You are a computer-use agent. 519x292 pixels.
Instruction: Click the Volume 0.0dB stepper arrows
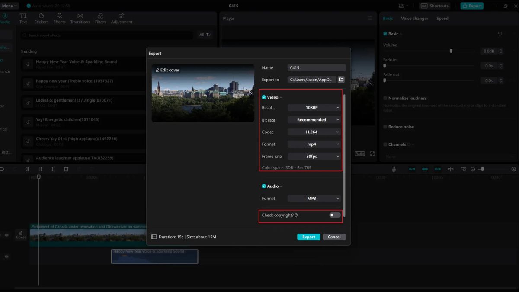coord(501,51)
